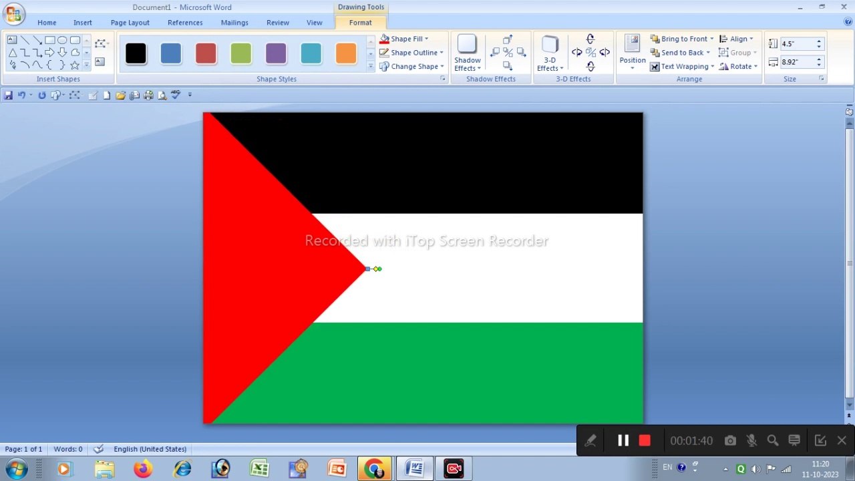Undo the last action
Screen dimensions: 855x481
(21, 95)
